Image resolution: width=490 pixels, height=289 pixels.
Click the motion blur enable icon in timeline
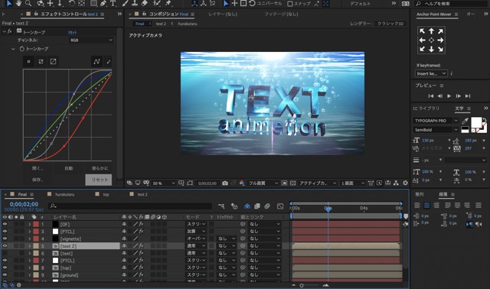tap(267, 206)
